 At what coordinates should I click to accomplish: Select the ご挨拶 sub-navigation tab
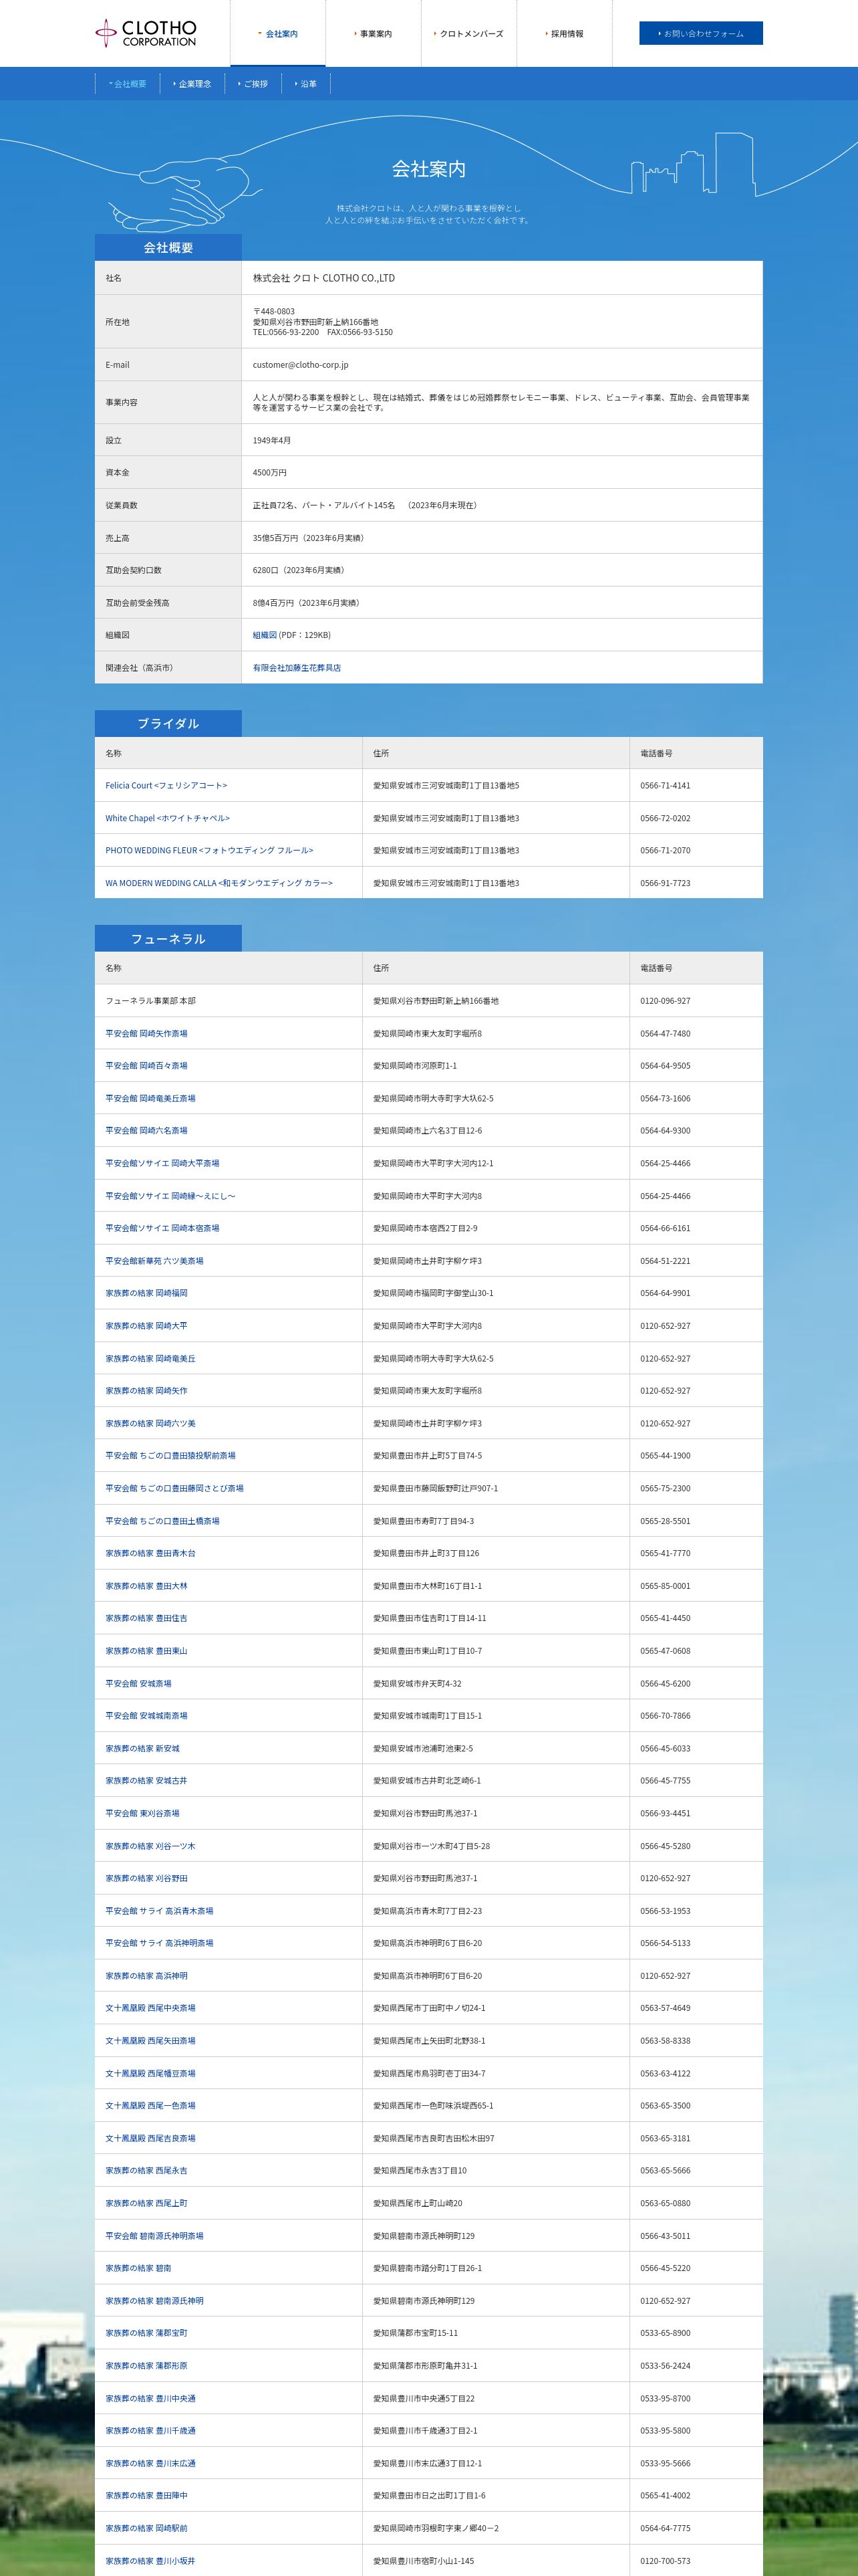pyautogui.click(x=254, y=84)
